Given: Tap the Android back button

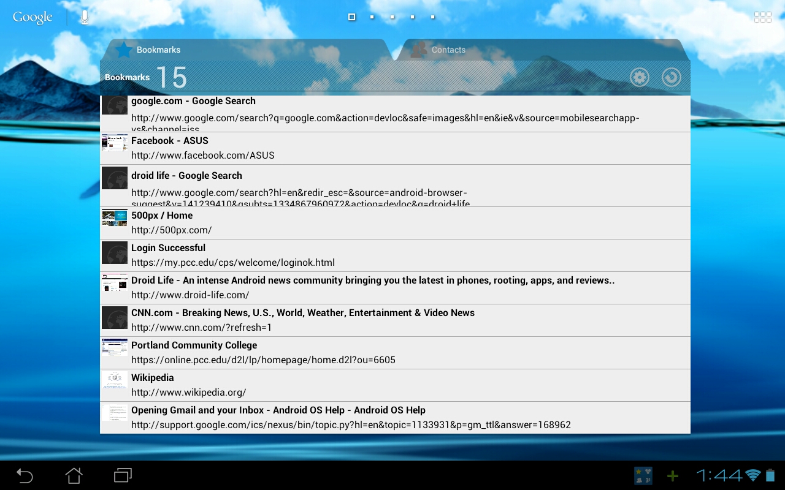Looking at the screenshot, I should point(25,475).
